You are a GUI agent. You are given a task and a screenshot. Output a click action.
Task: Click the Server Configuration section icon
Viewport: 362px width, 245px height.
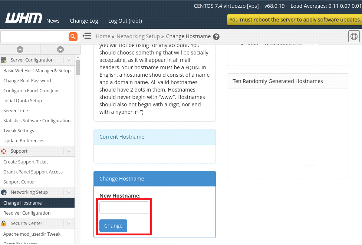4,60
